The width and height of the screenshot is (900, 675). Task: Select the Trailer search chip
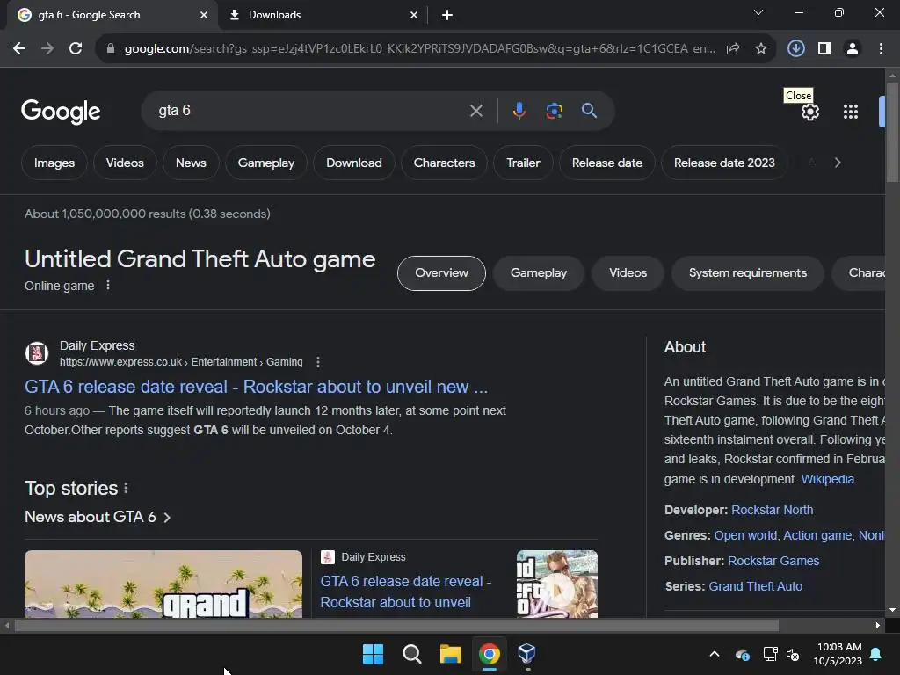coord(523,163)
